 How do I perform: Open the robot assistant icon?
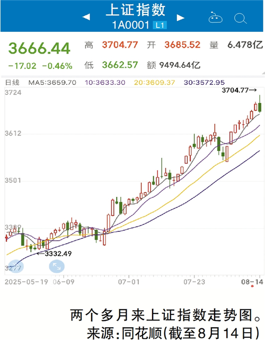(215, 18)
